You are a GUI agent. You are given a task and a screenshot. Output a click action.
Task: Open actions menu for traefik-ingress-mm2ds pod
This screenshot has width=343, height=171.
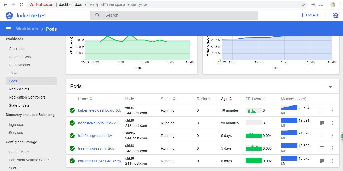[x=332, y=148]
